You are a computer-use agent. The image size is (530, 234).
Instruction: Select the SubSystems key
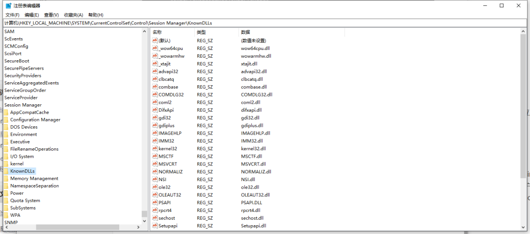(23, 208)
